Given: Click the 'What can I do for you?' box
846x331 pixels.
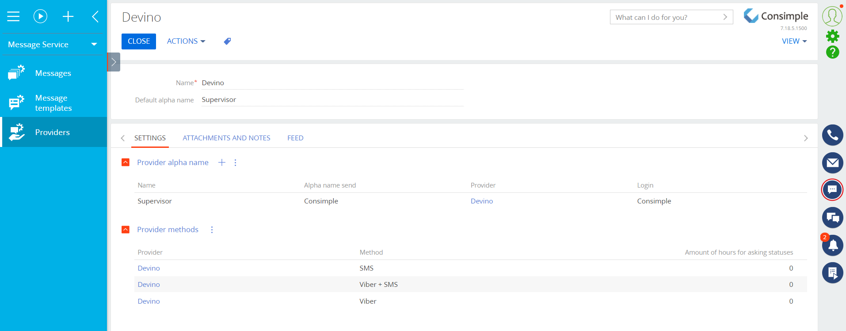Looking at the screenshot, I should [x=671, y=17].
